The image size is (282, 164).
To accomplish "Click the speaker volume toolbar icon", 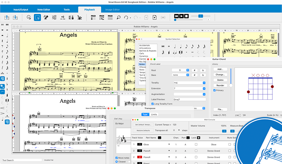I will tap(62, 17).
